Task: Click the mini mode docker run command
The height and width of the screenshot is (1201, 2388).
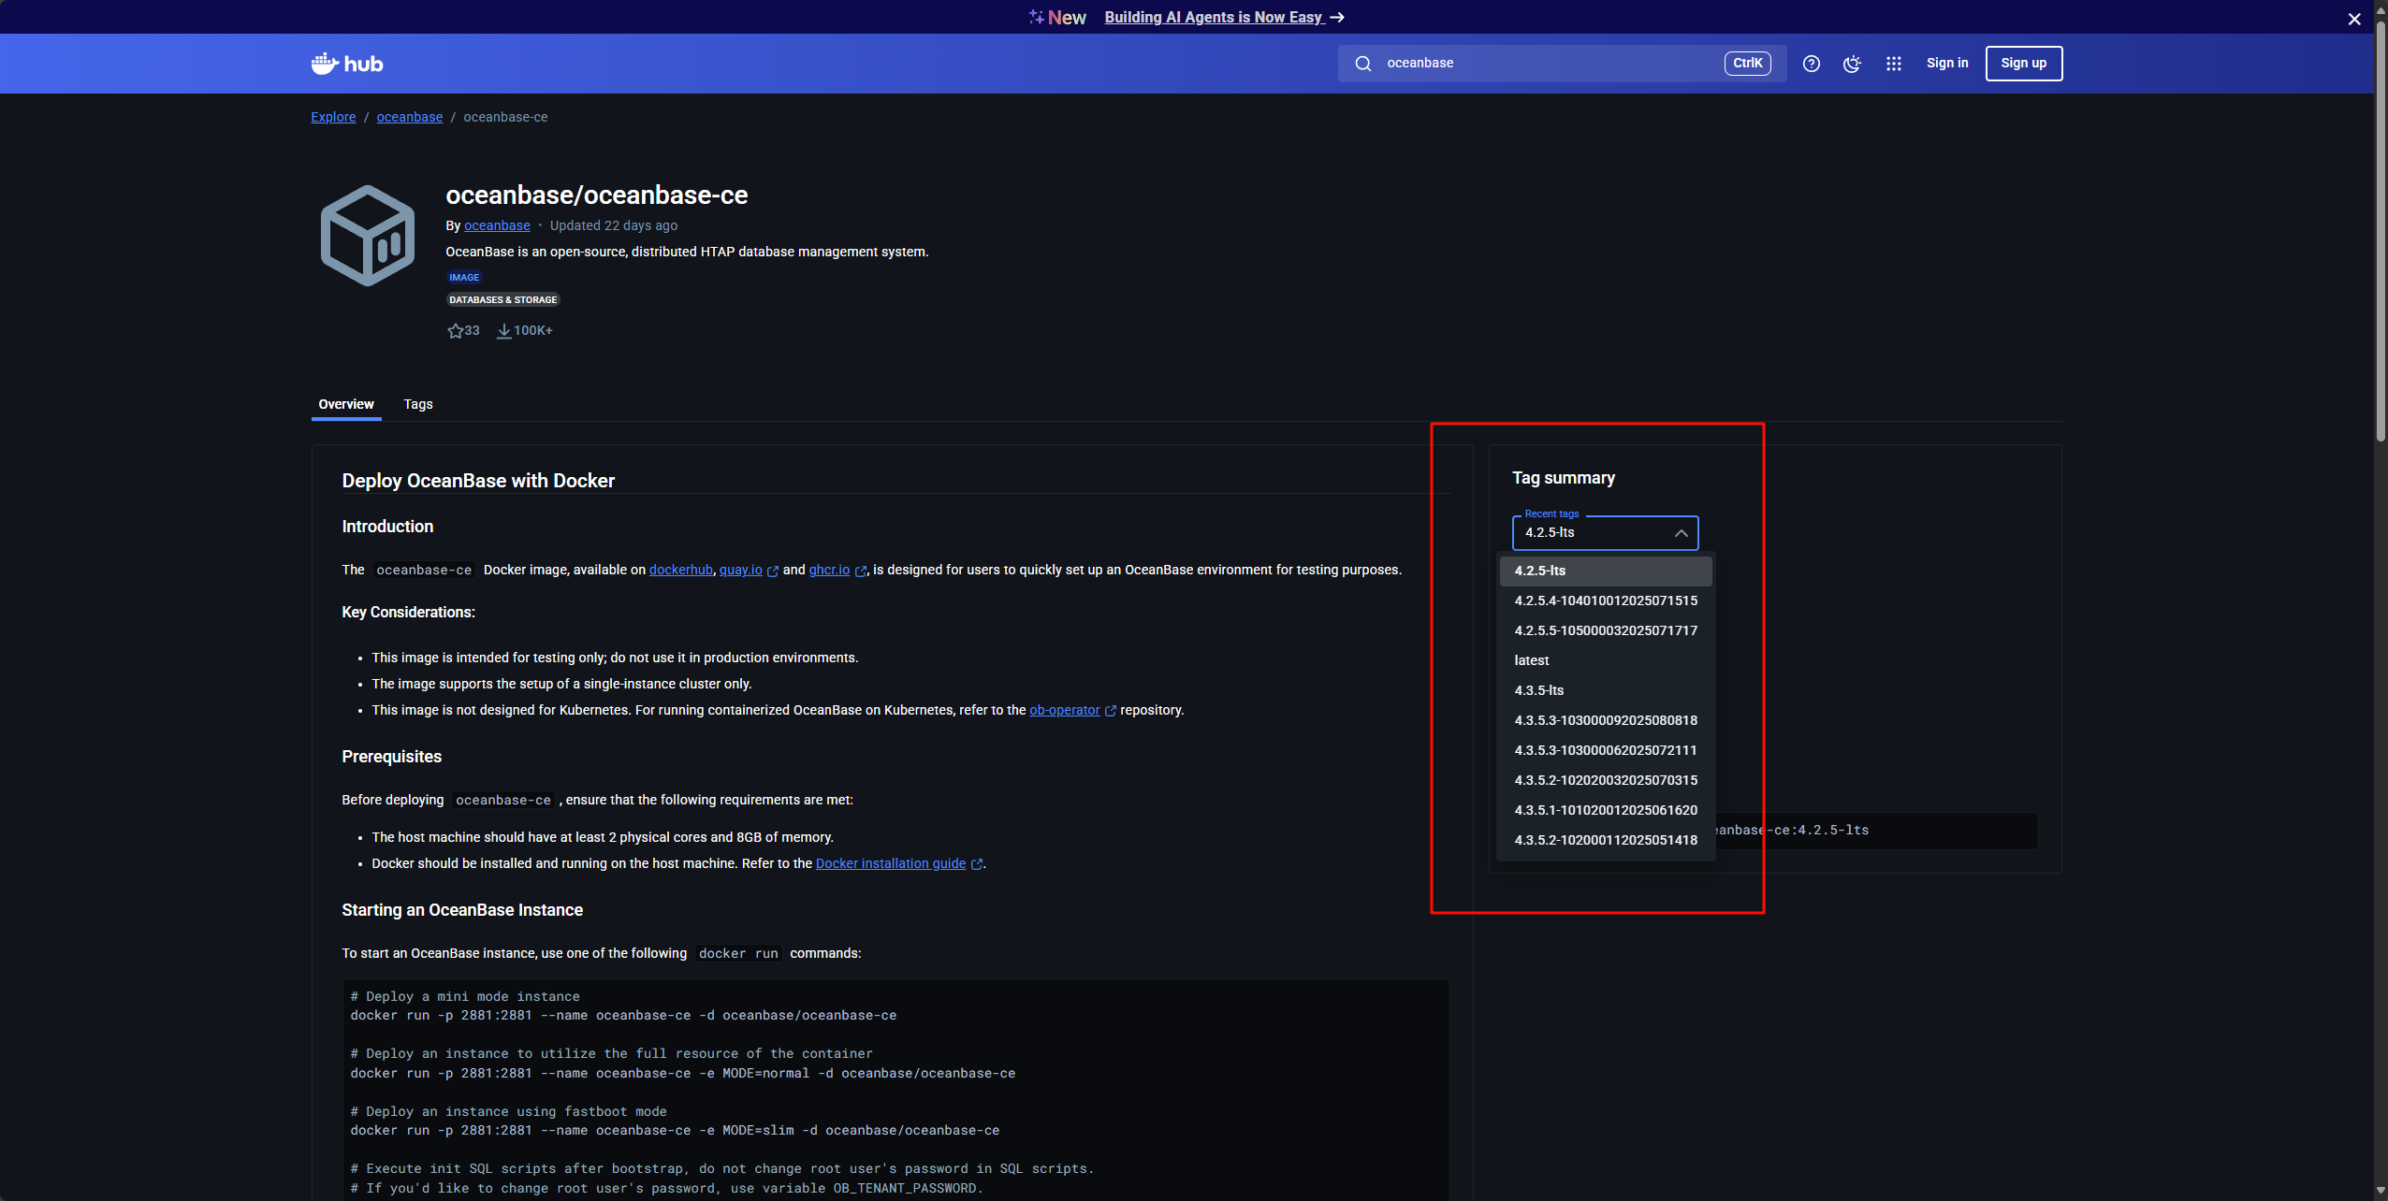Action: point(623,1016)
